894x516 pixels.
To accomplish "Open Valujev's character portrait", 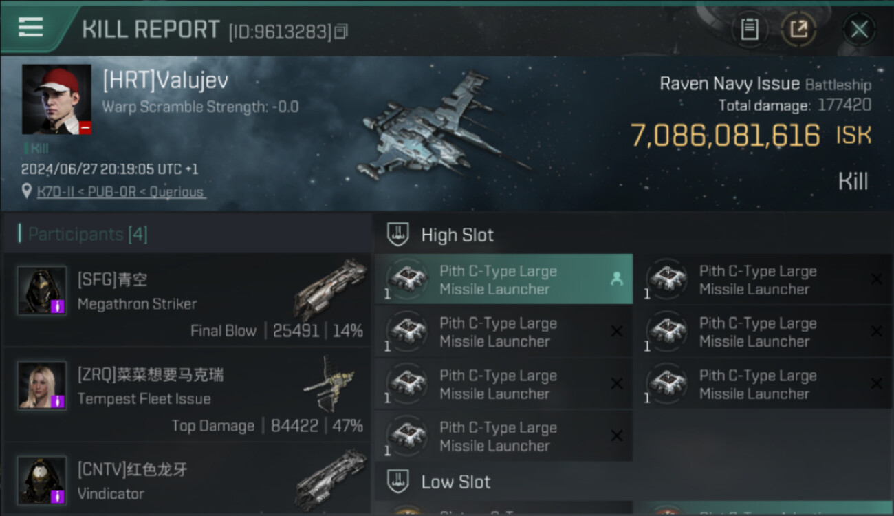I will [56, 100].
